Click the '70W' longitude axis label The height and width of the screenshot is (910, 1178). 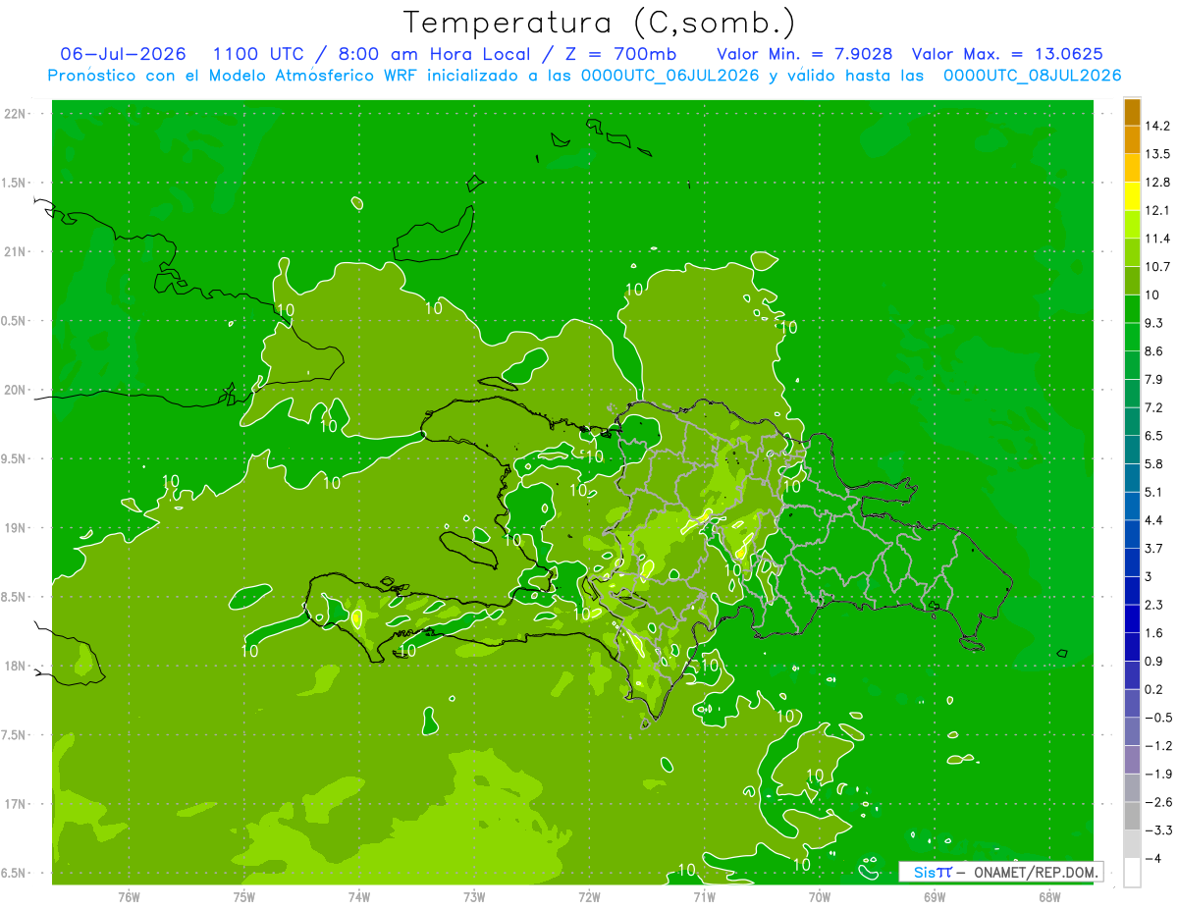point(819,897)
